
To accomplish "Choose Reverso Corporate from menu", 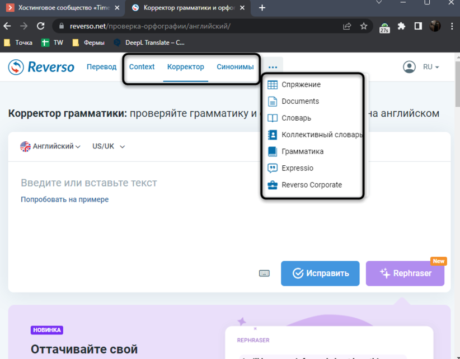I will coord(312,185).
